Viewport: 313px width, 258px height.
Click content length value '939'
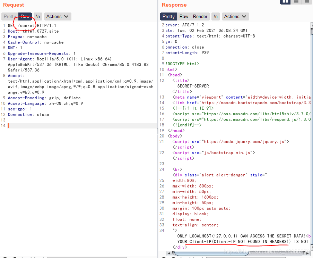(x=205, y=52)
